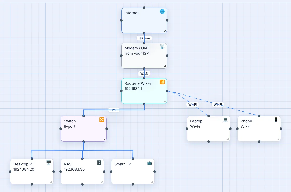This screenshot has width=291, height=192.
Task: Click the Wi-Fi label on Phone link
Action: point(217,104)
